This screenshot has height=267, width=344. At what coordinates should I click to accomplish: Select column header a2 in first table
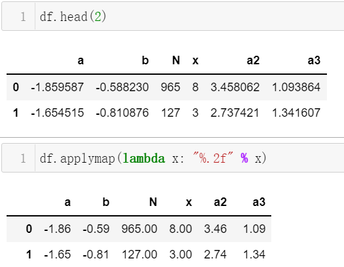click(253, 60)
